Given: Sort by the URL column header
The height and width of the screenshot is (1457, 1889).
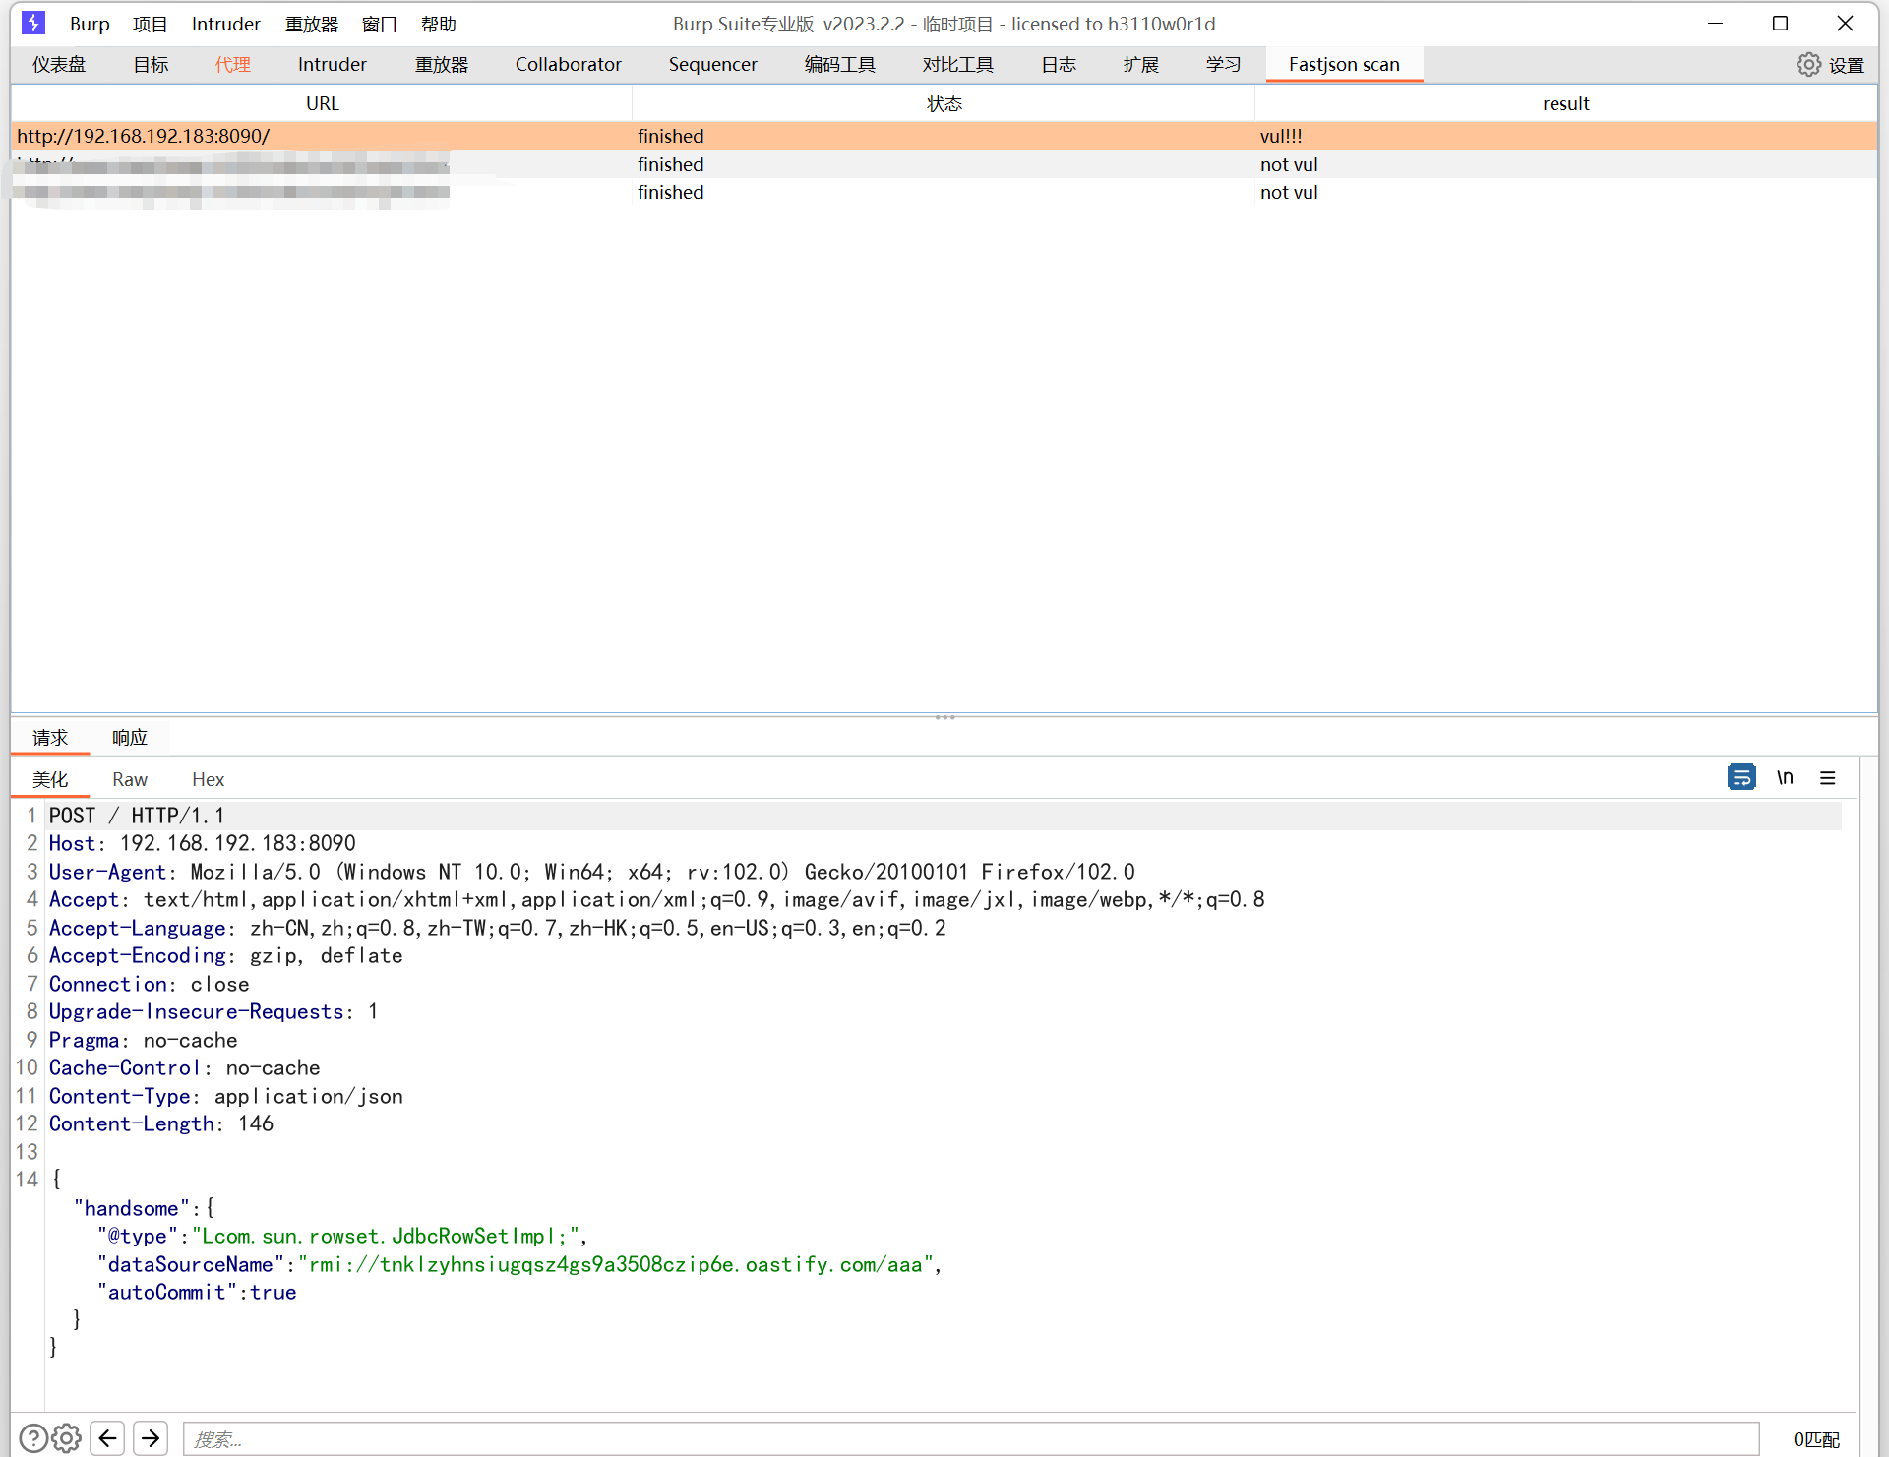Looking at the screenshot, I should [322, 103].
